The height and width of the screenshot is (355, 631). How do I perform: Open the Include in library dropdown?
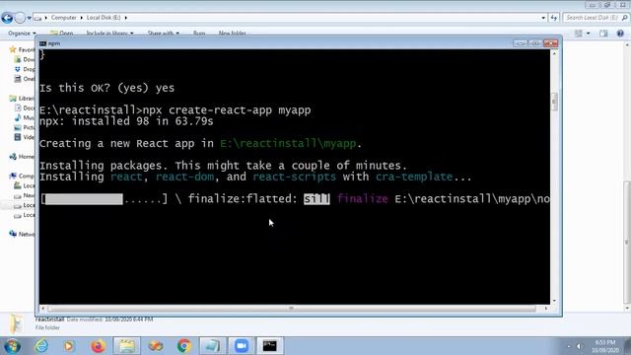(109, 33)
